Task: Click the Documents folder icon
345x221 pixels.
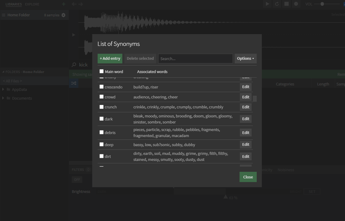Action: pyautogui.click(x=8, y=98)
